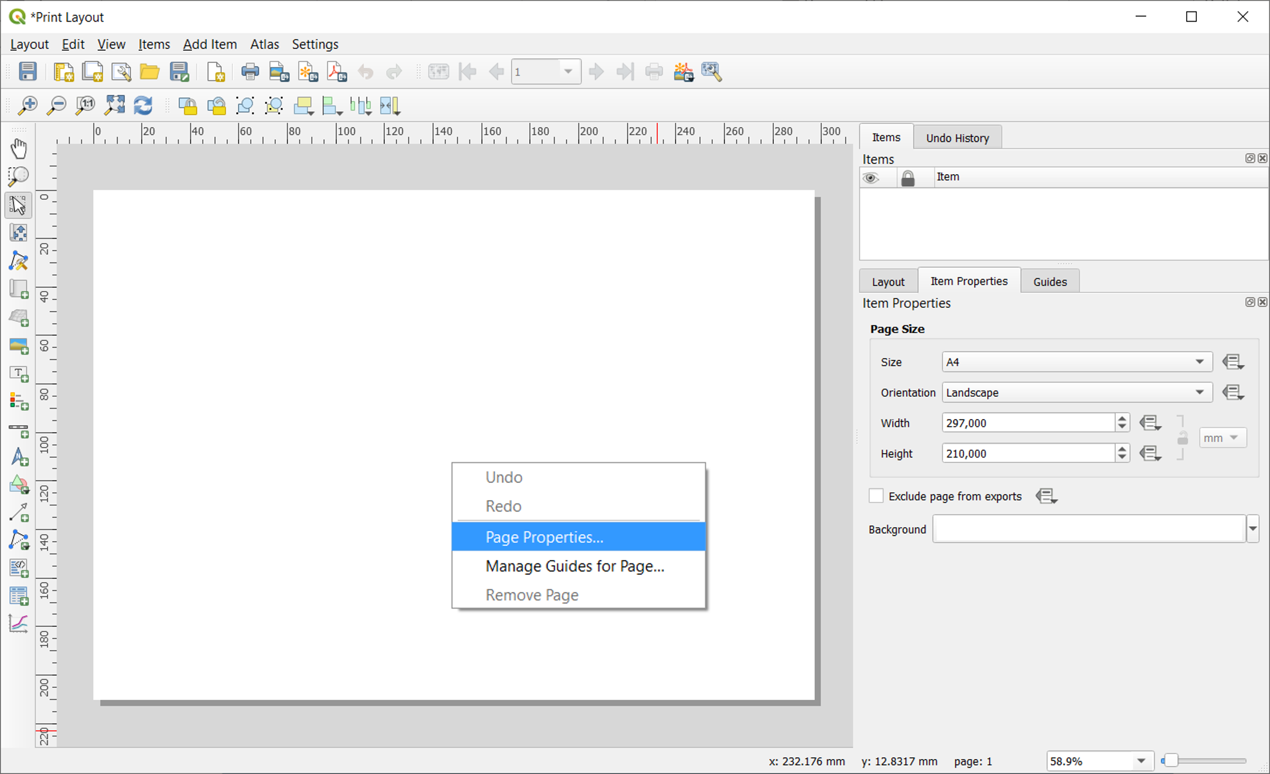Refresh the layout view

coord(143,106)
